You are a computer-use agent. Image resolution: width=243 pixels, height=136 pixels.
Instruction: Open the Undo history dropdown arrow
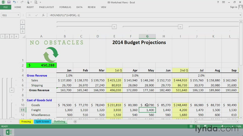(x=17, y=2)
